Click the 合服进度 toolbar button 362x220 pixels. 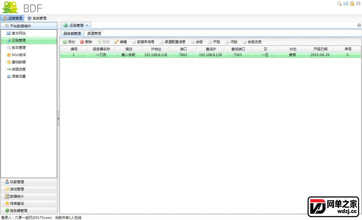coord(252,42)
